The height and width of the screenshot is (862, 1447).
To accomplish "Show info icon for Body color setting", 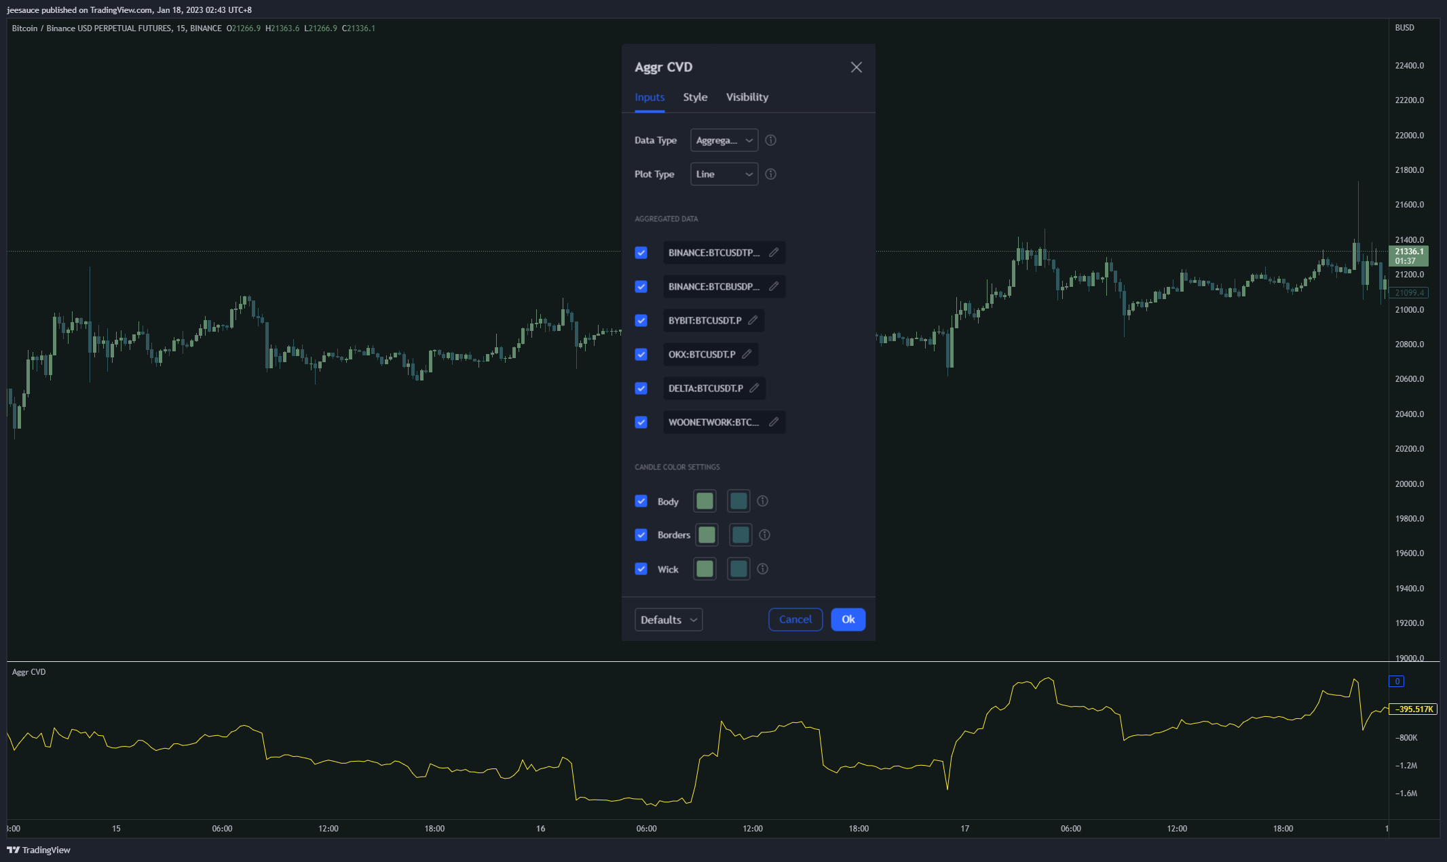I will click(762, 501).
